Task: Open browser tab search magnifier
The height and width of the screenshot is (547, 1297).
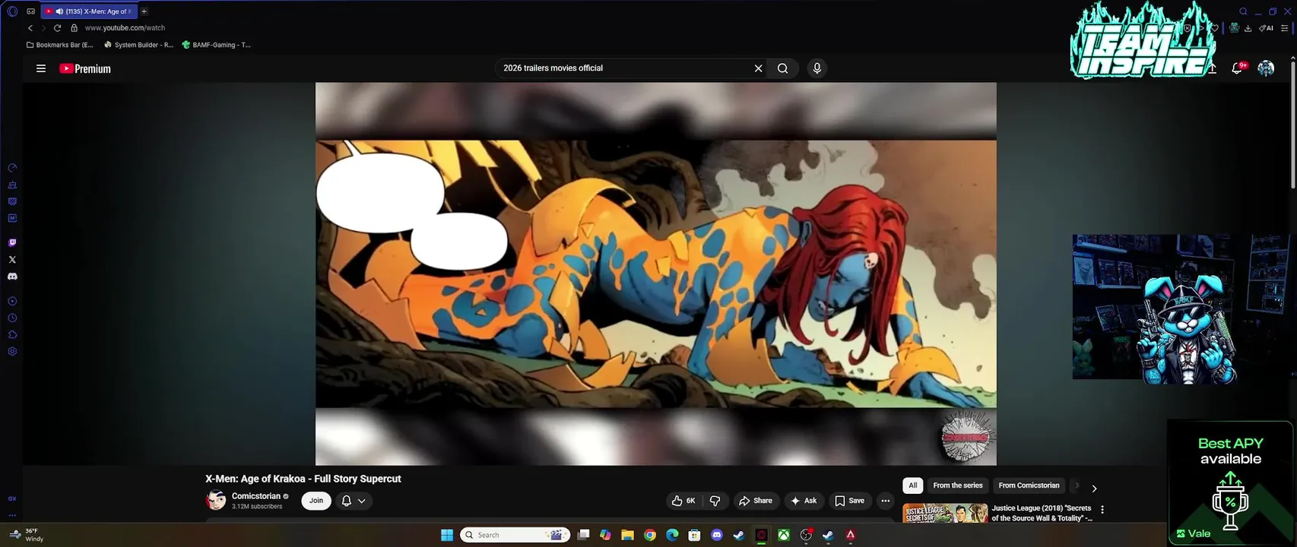Action: coord(1243,11)
